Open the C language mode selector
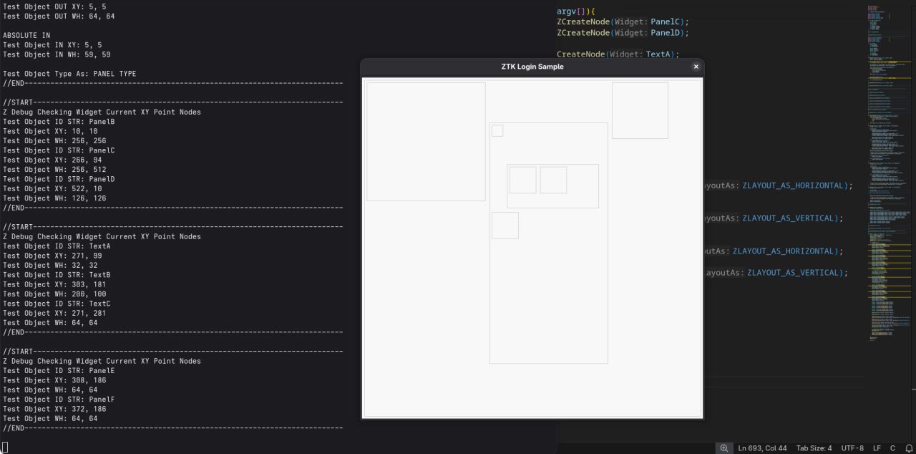This screenshot has width=916, height=454. (892, 448)
